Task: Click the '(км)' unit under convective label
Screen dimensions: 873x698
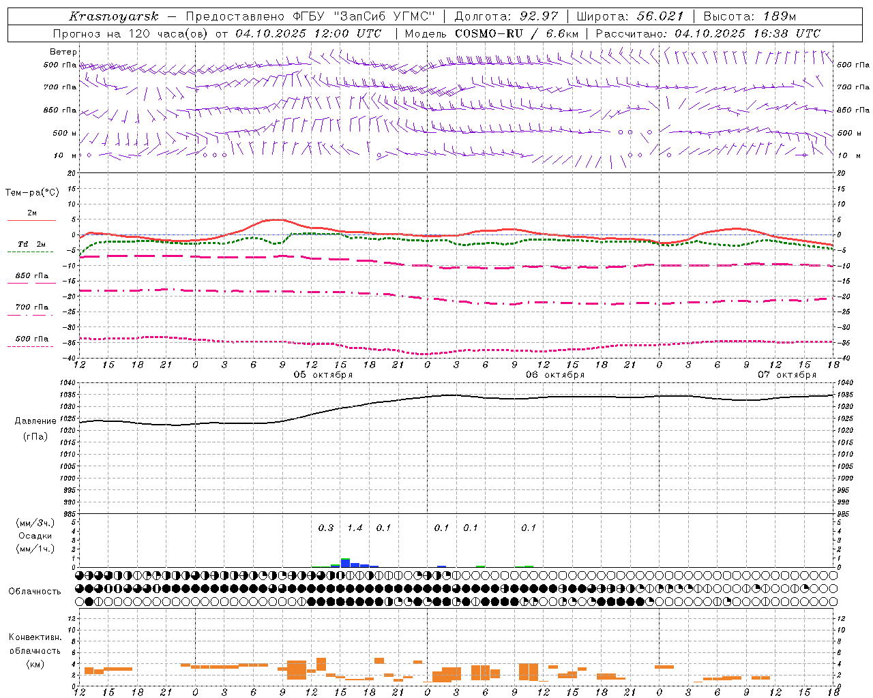Action: point(35,664)
